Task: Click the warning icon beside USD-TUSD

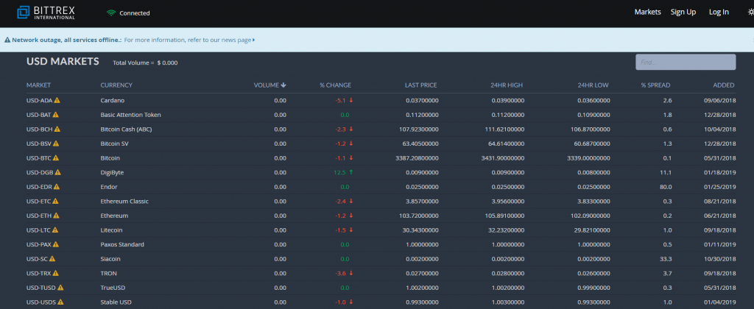Action: [60, 288]
